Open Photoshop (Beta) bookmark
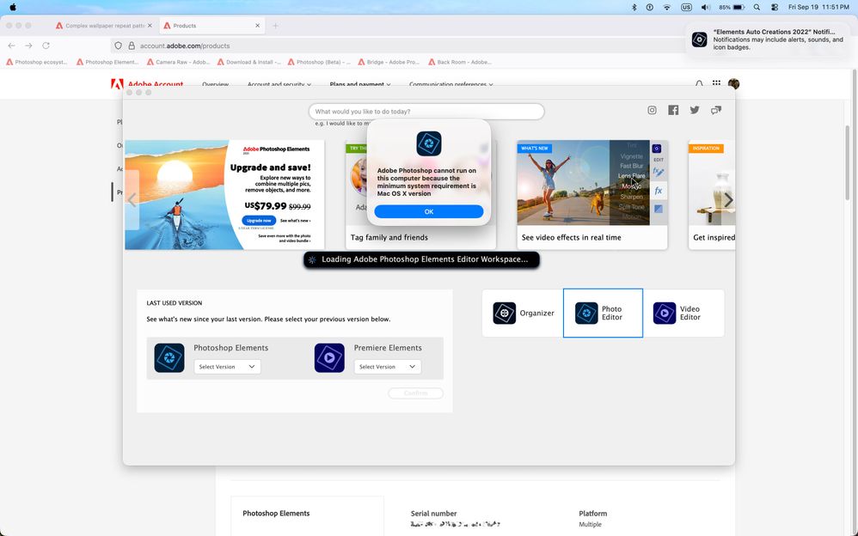 pos(319,62)
